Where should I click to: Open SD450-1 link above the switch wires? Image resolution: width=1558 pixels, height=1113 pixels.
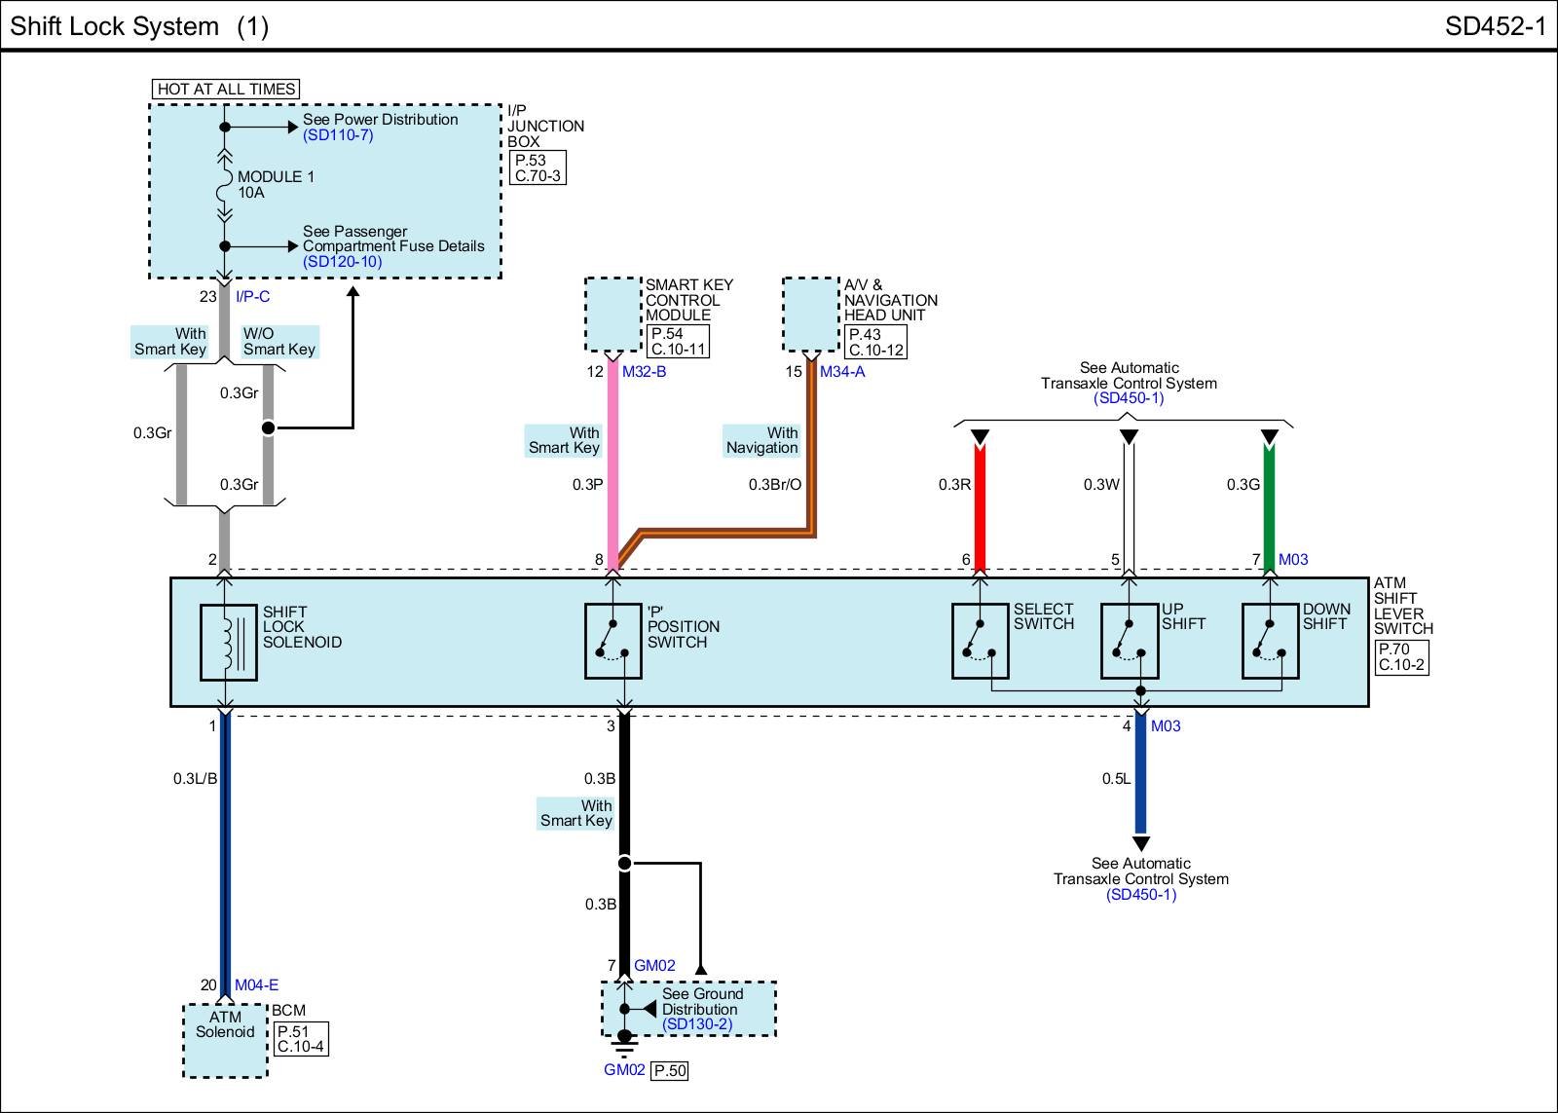tap(1129, 398)
